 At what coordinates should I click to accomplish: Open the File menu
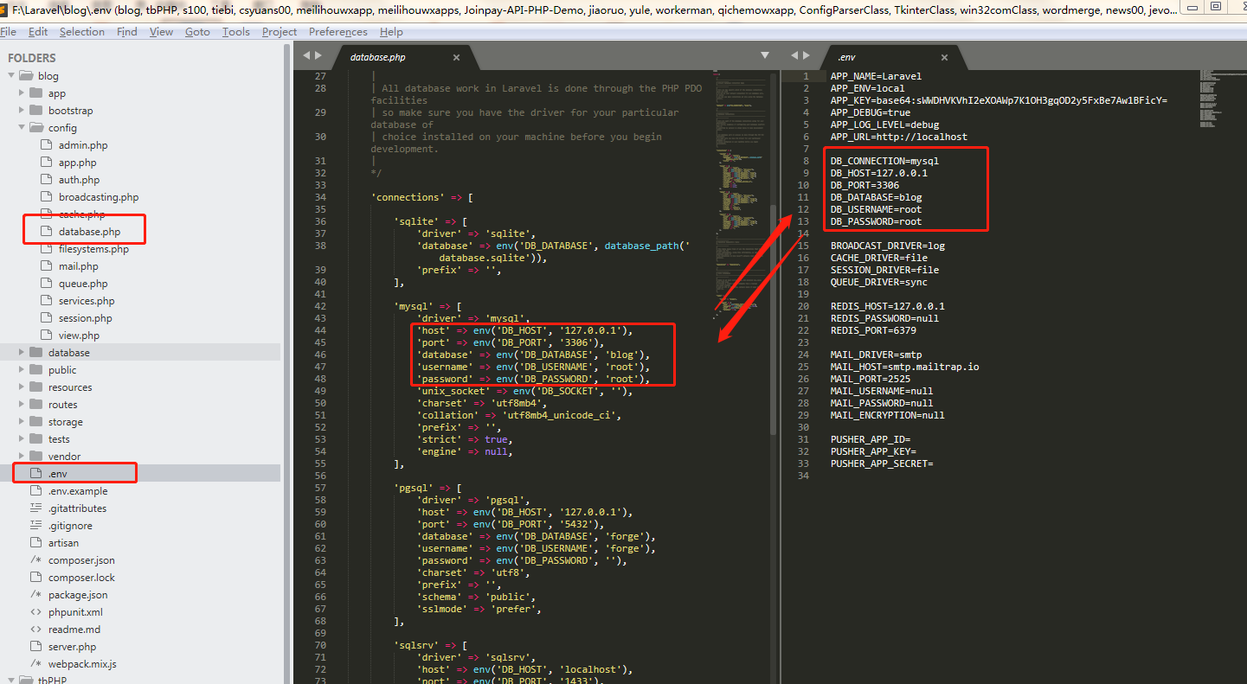(x=9, y=32)
